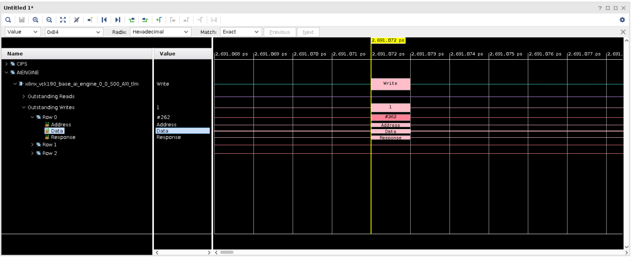632x258 pixels.
Task: Click Go to Time Zero icon
Action: (x=104, y=19)
